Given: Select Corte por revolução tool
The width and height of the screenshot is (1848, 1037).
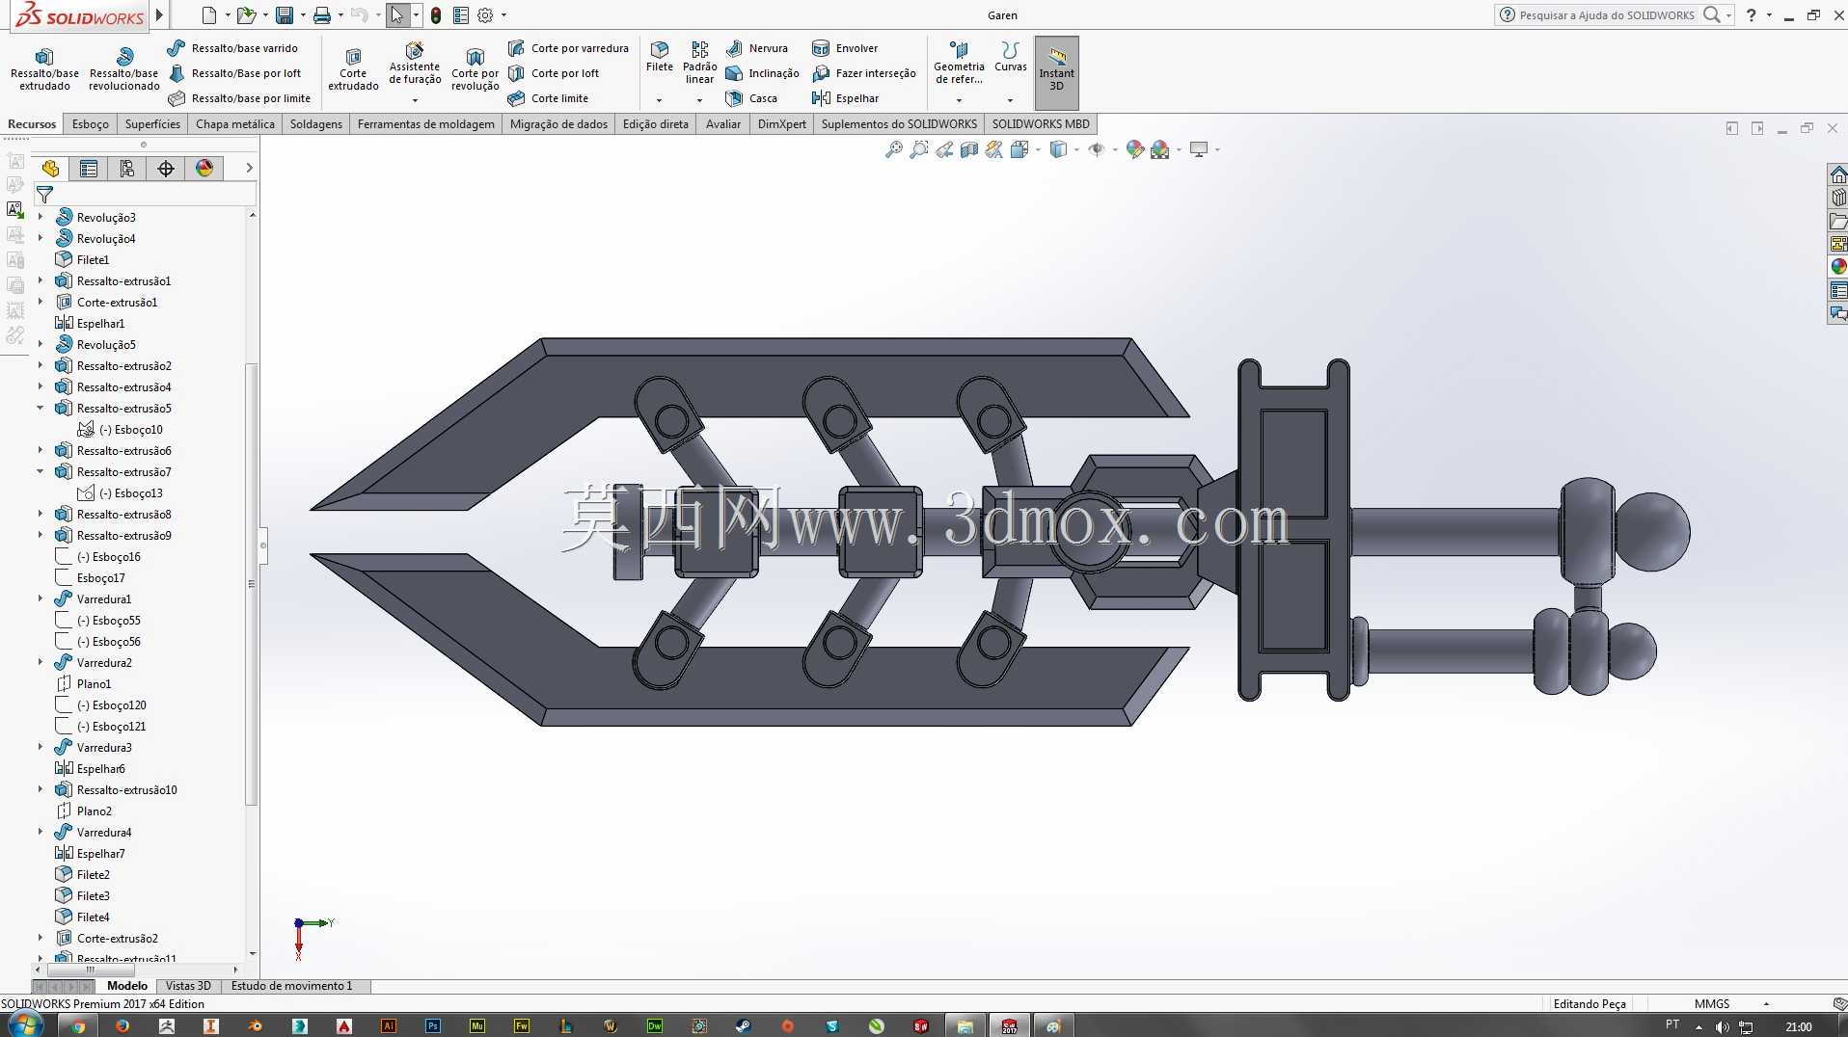Looking at the screenshot, I should (475, 67).
